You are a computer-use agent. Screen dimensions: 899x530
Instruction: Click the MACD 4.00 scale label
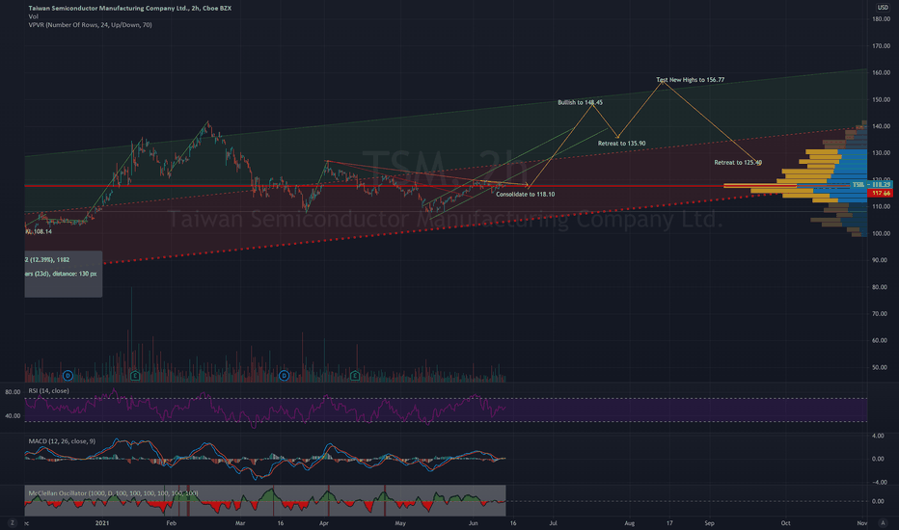coord(878,436)
